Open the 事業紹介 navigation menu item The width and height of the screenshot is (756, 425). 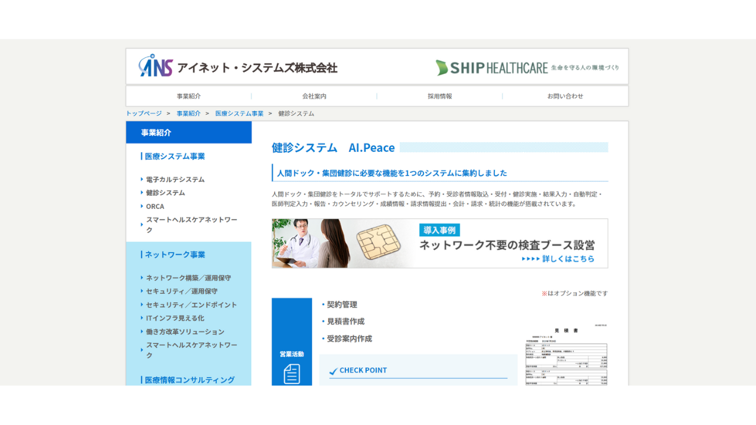[x=189, y=96]
